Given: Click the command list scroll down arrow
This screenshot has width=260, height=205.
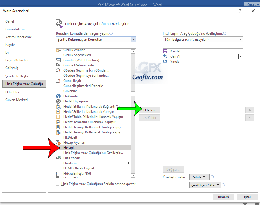Looking at the screenshot, I should tap(133, 175).
